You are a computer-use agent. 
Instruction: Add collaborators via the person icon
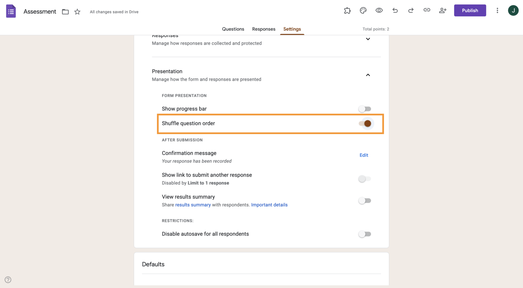[443, 10]
